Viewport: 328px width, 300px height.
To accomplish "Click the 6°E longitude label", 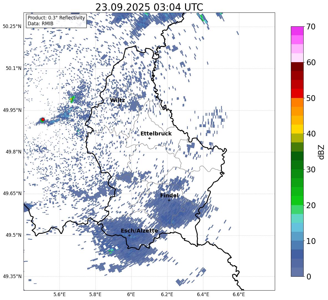I will [131, 294].
